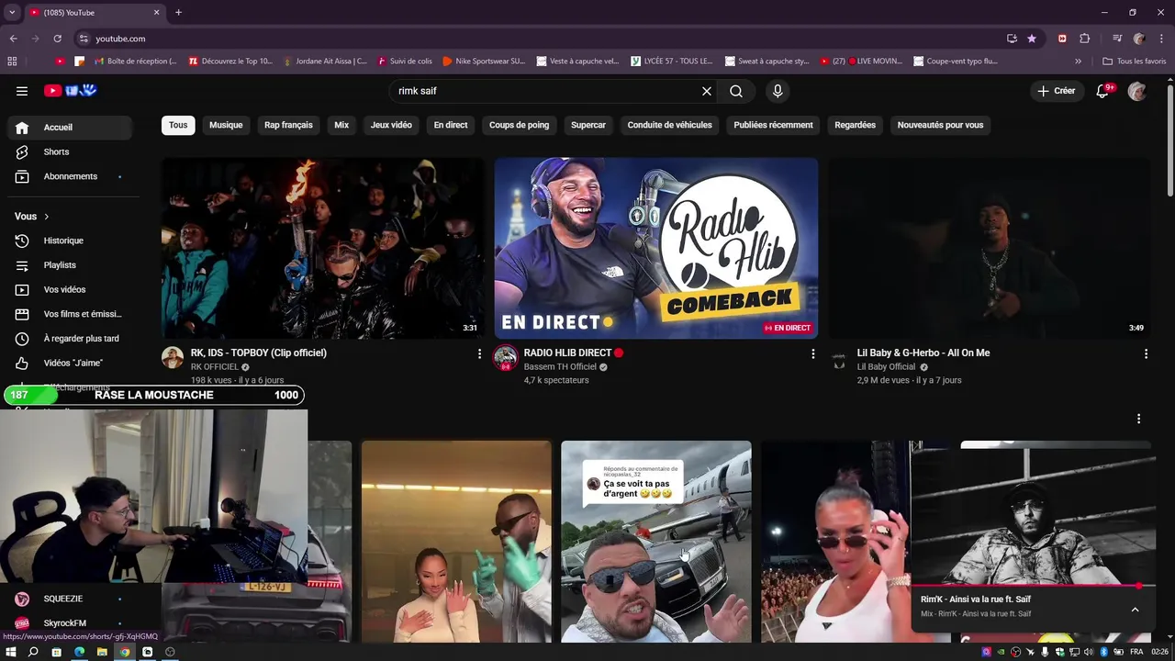Bookmark star in the address bar
This screenshot has height=661, width=1175.
point(1032,39)
